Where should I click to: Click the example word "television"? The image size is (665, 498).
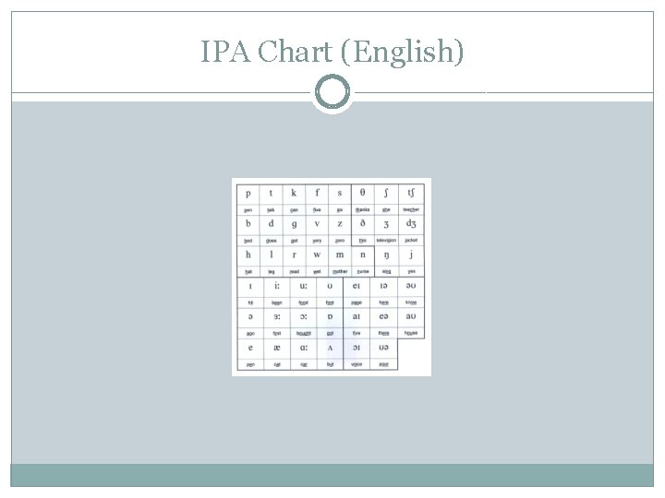coord(385,240)
